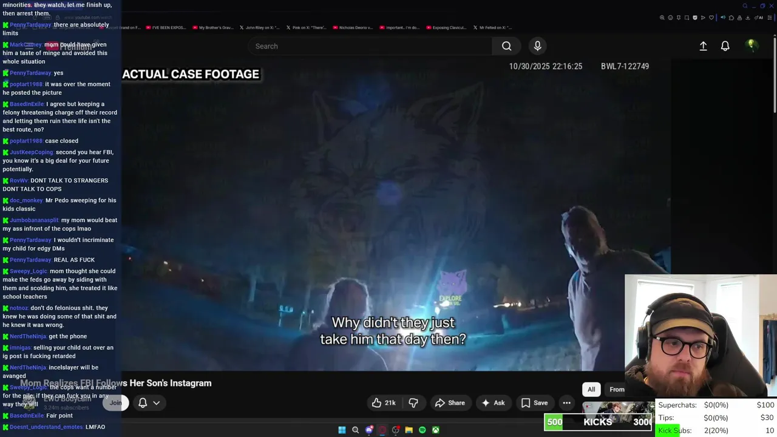Click chat username Doesnt_understand_emotes
Viewport: 777px width, 437px height.
[46, 427]
